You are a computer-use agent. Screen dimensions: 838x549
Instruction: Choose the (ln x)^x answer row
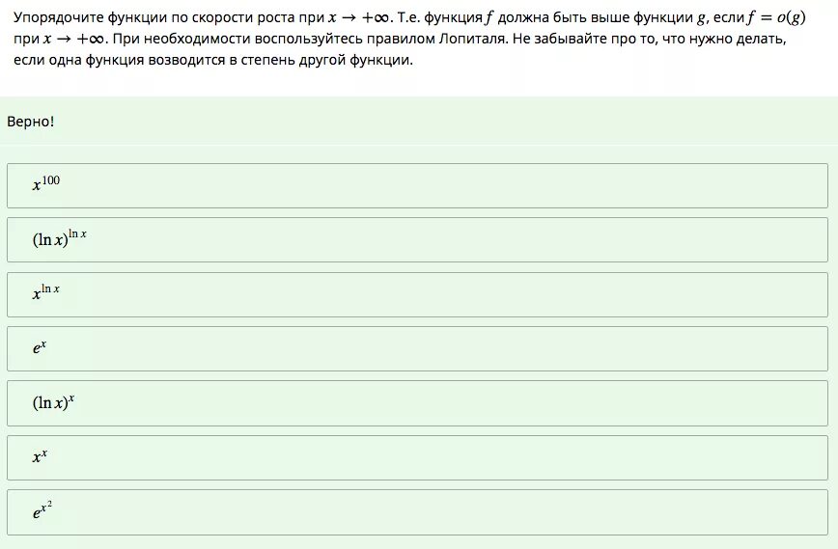pyautogui.click(x=417, y=403)
